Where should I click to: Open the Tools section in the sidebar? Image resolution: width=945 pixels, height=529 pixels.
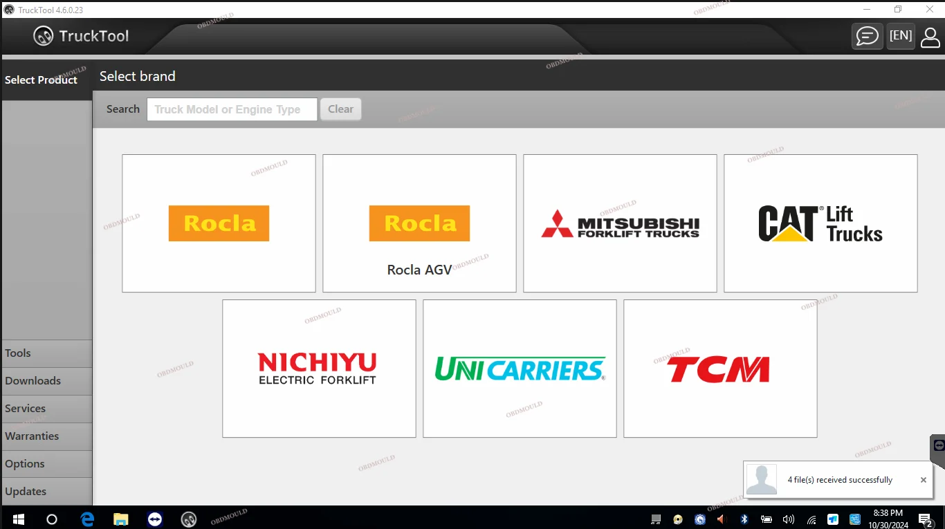tap(46, 353)
